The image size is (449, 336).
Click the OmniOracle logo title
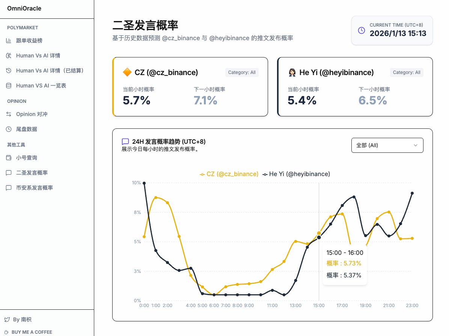coord(24,8)
